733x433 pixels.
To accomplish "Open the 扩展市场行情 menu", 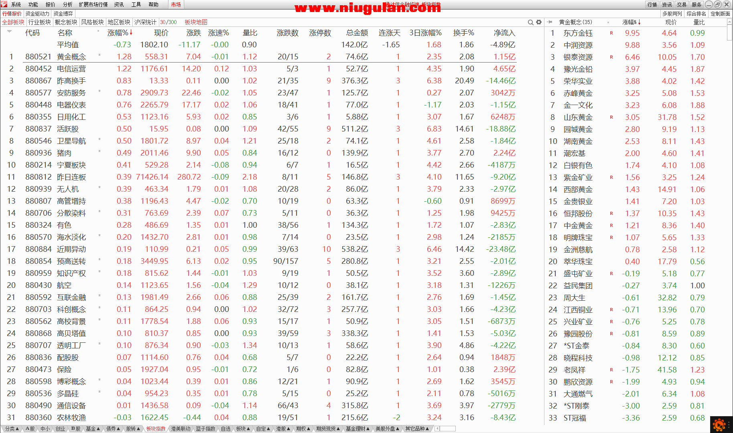I will point(93,4).
